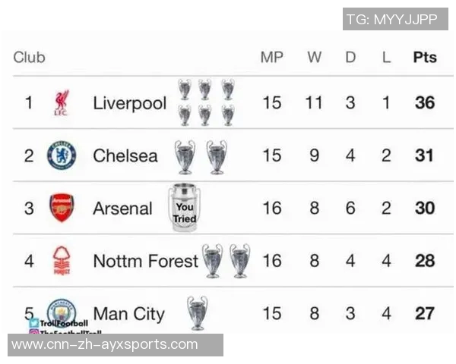Sort by the MP column header
This screenshot has height=364, width=456.
[271, 57]
